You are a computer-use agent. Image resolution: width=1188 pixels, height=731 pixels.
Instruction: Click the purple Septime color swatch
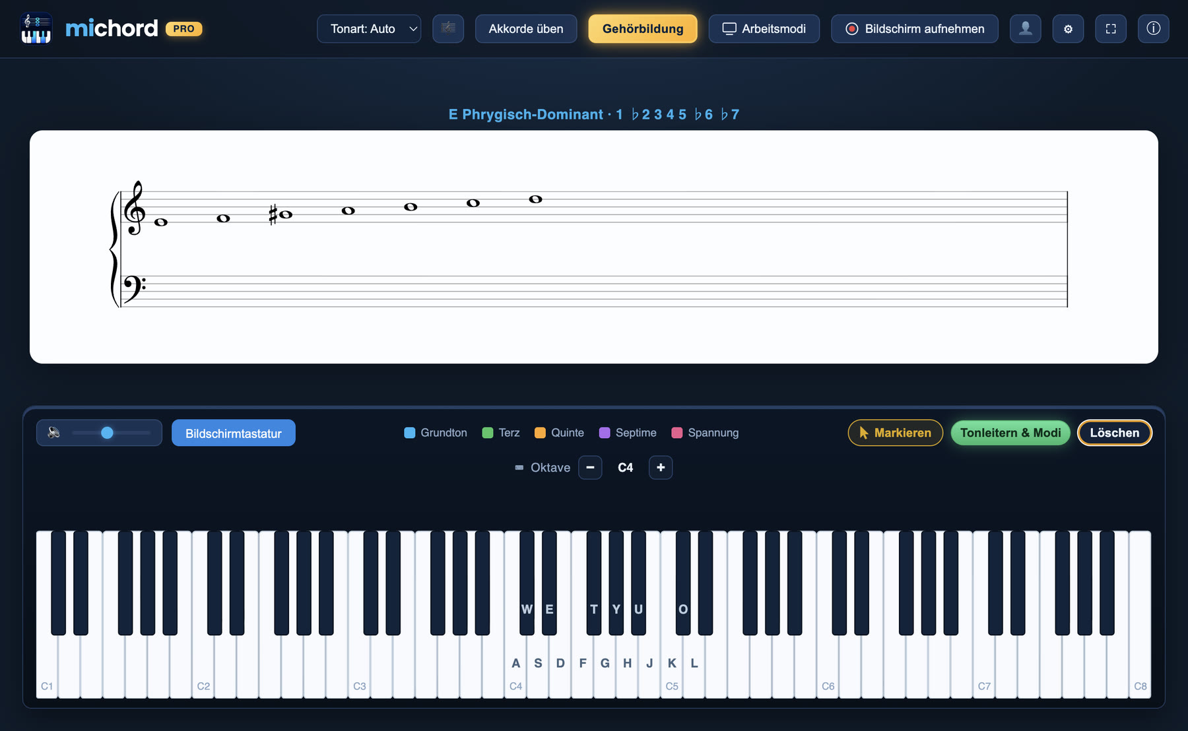click(x=605, y=433)
